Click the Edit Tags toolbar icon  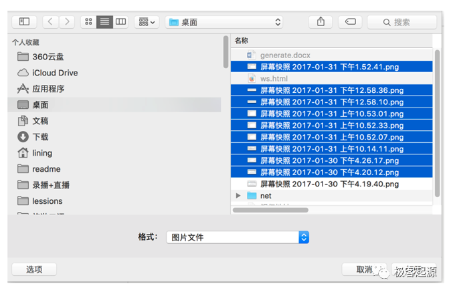coord(351,22)
